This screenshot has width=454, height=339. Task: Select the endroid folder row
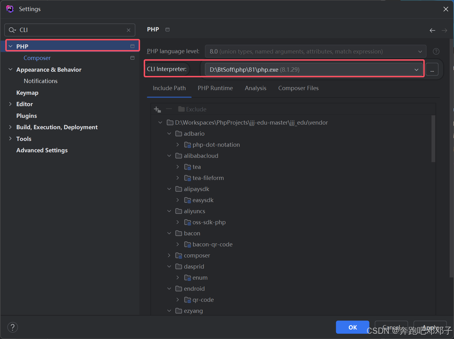[x=194, y=289]
